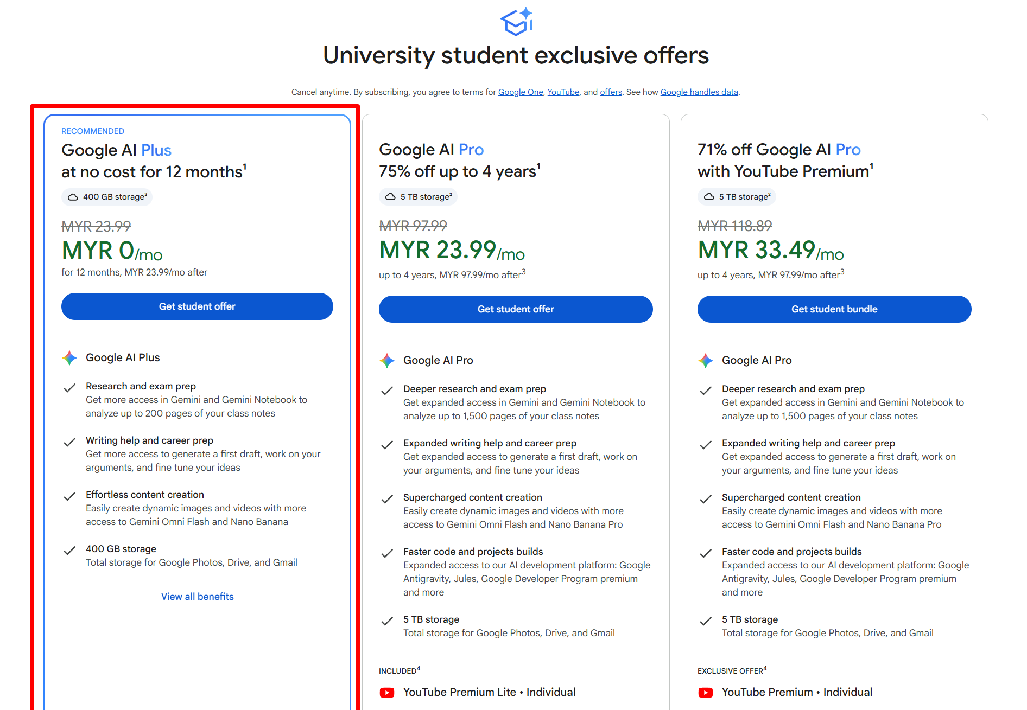Open the offers terms link
The width and height of the screenshot is (1027, 710).
point(611,92)
